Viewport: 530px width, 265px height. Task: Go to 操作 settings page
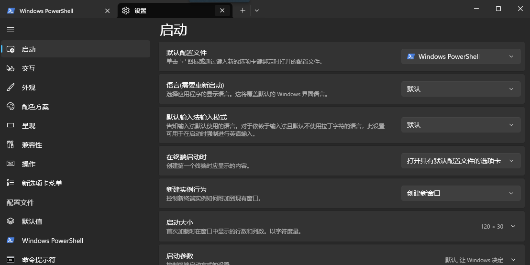(76, 164)
